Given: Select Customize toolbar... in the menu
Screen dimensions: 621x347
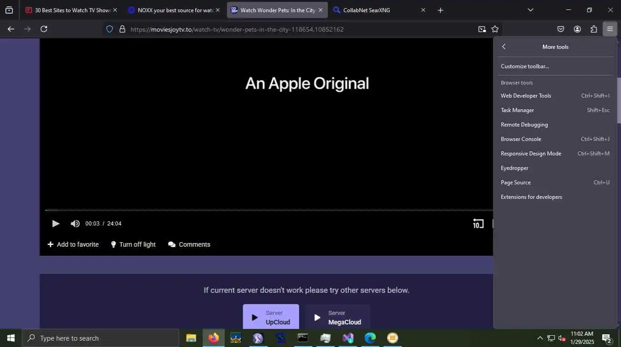Looking at the screenshot, I should tap(555, 66).
